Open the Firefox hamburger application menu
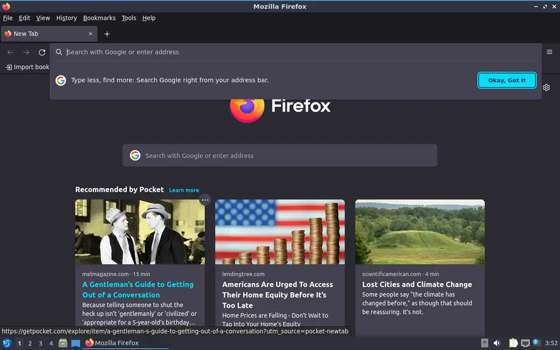The image size is (560, 350). pos(549,52)
